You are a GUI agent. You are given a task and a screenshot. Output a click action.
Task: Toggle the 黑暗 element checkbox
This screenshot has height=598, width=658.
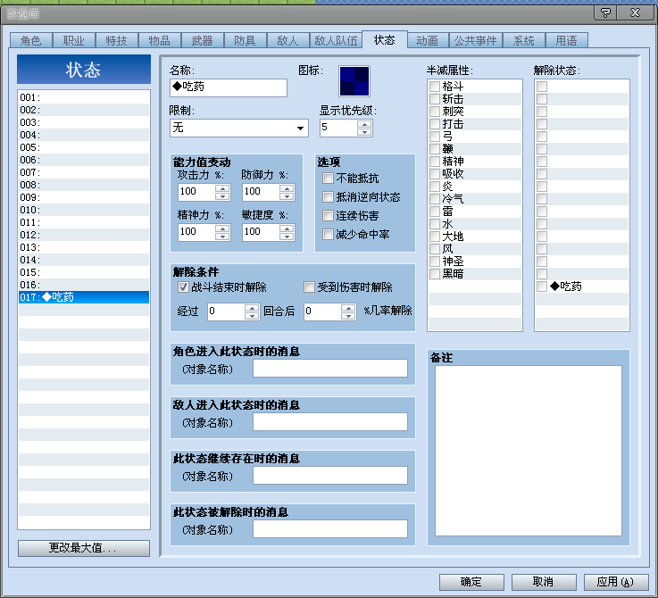435,274
